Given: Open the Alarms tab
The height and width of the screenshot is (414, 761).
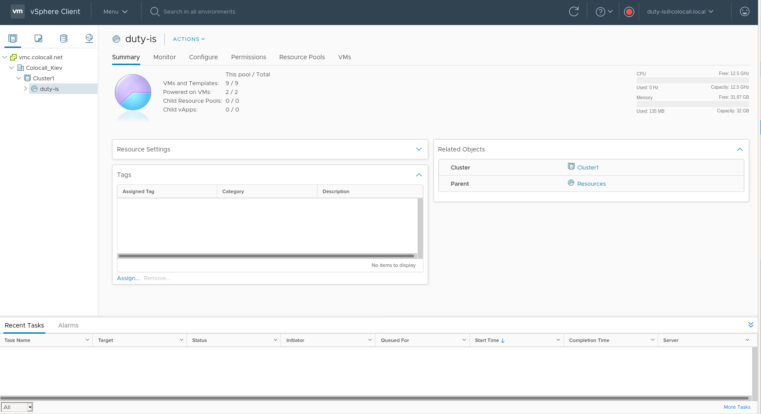Looking at the screenshot, I should [68, 325].
